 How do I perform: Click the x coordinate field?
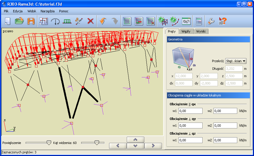(184, 76)
